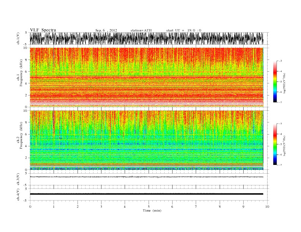Click the ch.3(V) axis label
301x232 pixels.
pyautogui.click(x=18, y=179)
